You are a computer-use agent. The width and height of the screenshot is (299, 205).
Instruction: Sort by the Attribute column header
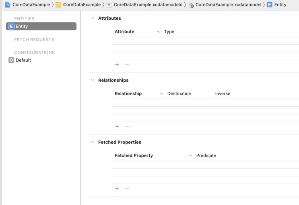124,31
